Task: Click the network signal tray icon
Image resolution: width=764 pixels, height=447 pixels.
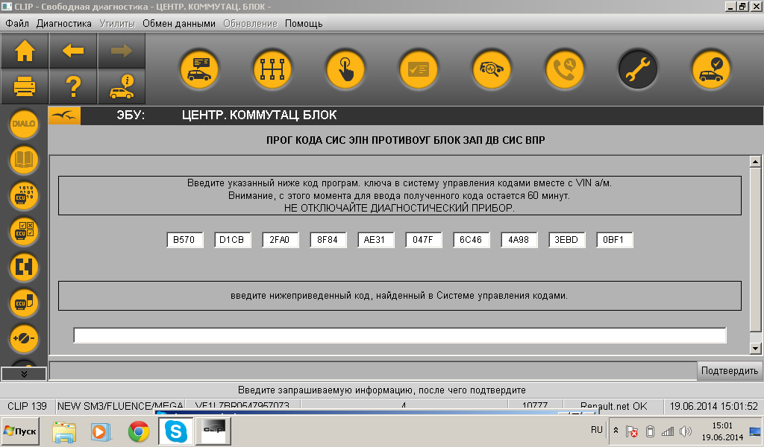Action: [x=668, y=431]
